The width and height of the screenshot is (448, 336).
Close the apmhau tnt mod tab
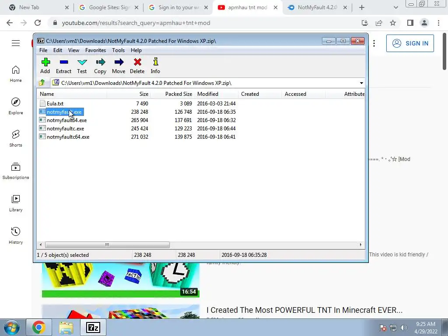[276, 7]
